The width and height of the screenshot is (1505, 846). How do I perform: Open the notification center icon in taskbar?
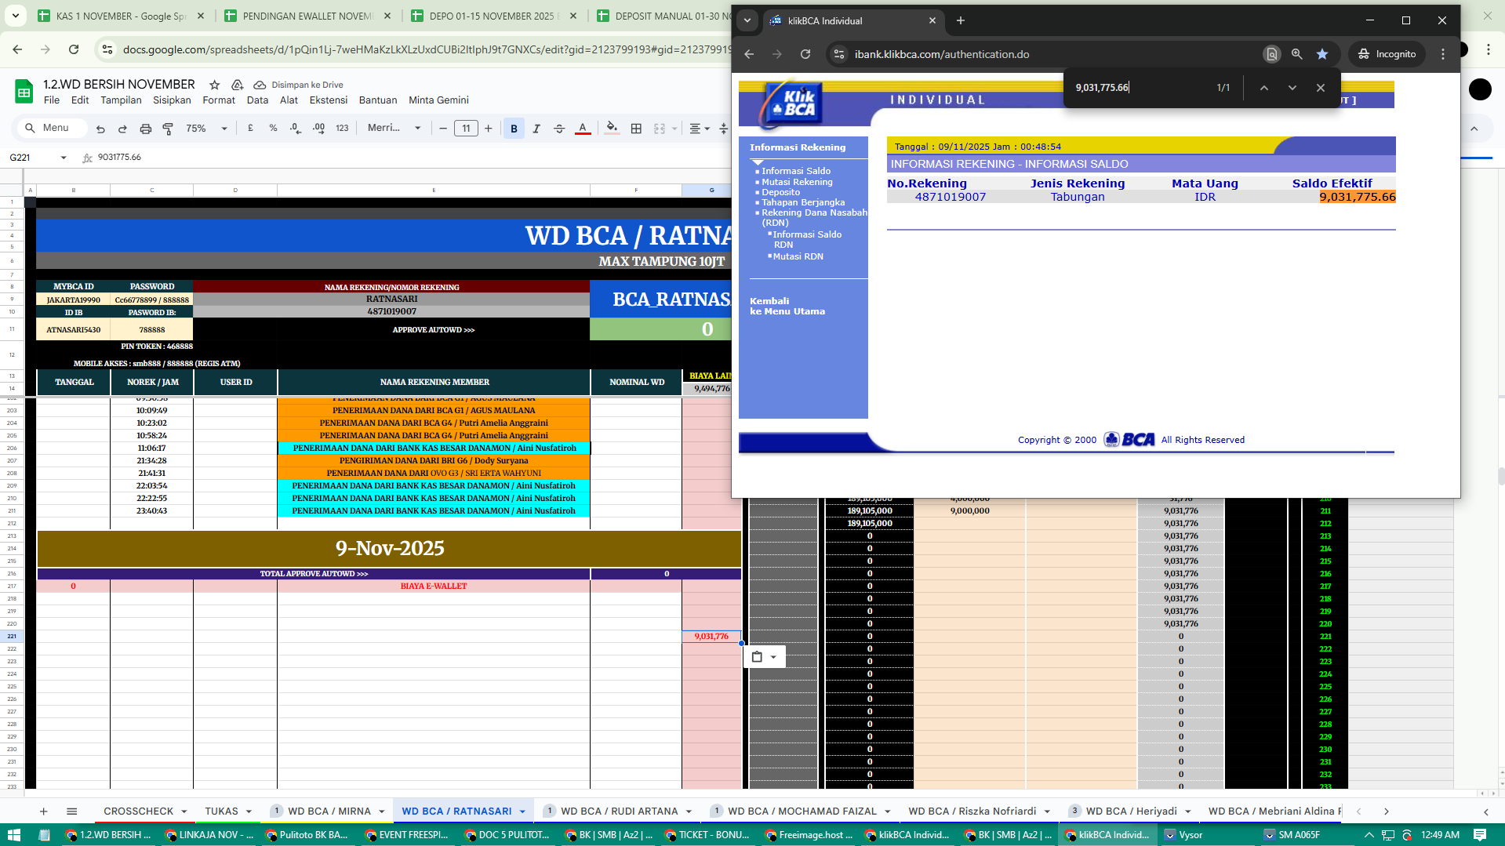[x=1480, y=835]
